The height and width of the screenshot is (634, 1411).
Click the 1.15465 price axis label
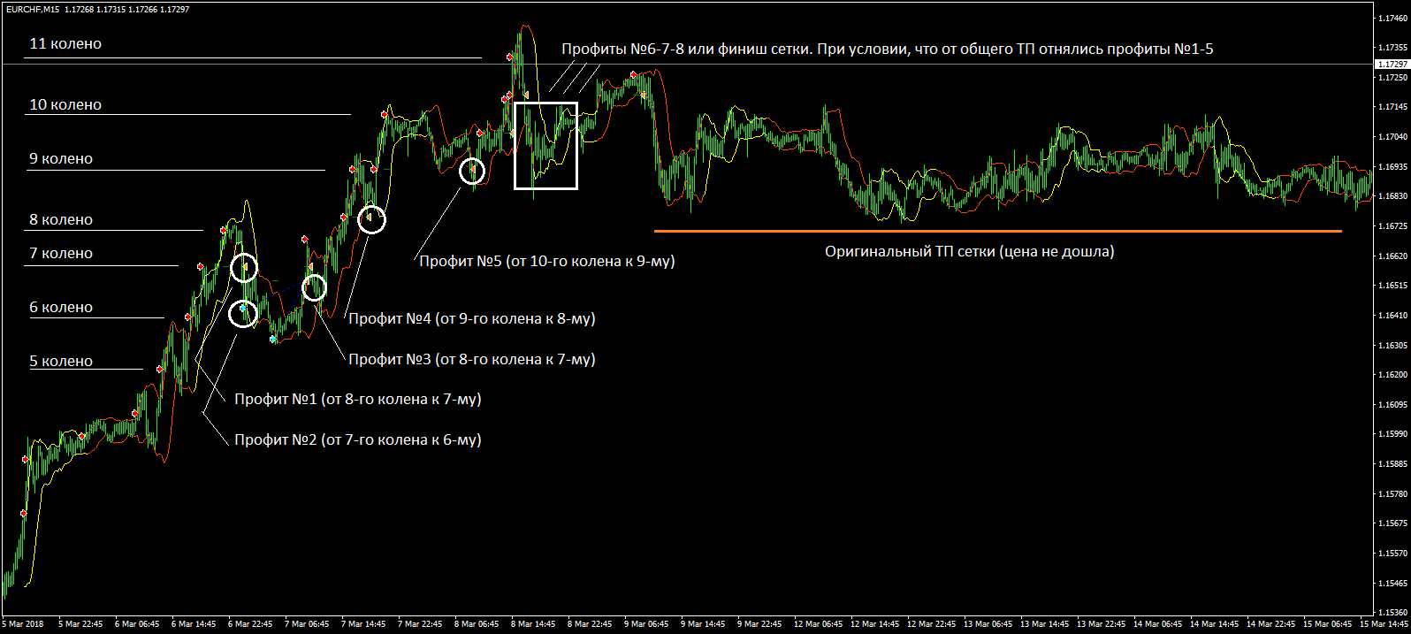click(x=1392, y=584)
